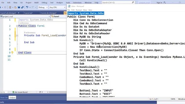Viewport: 185px width, 104px height.
Task: Click the Undo arrow icon
Action: [27, 7]
